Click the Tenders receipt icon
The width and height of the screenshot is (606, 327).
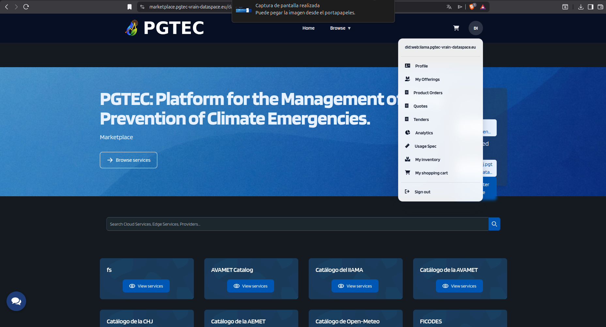[407, 119]
